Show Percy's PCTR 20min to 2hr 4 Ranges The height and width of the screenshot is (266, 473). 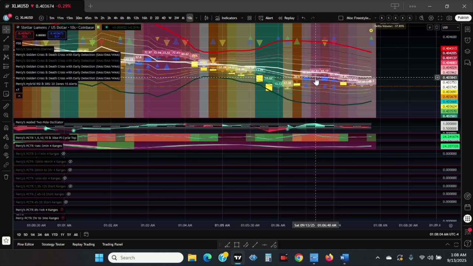click(69, 170)
